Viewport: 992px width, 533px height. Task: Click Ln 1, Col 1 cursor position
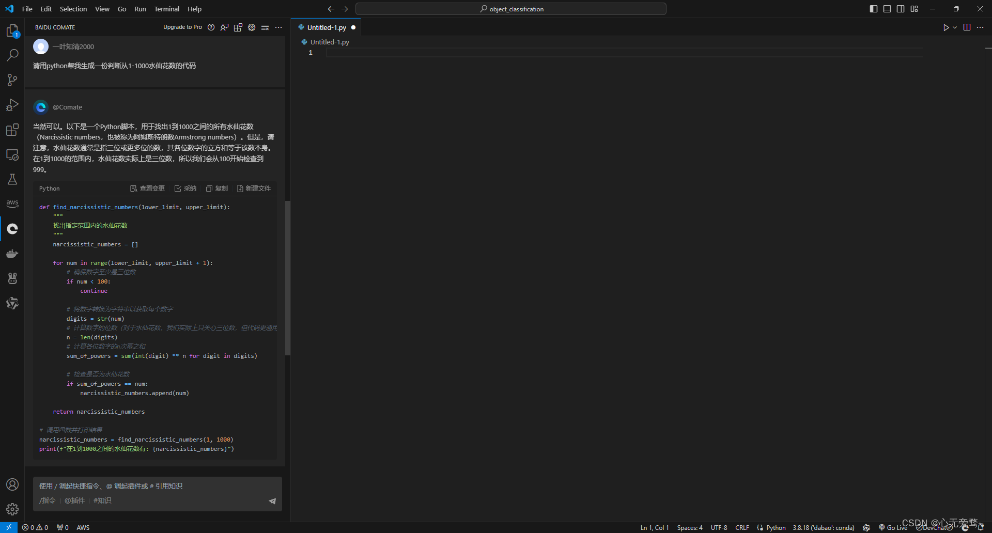[x=655, y=527]
